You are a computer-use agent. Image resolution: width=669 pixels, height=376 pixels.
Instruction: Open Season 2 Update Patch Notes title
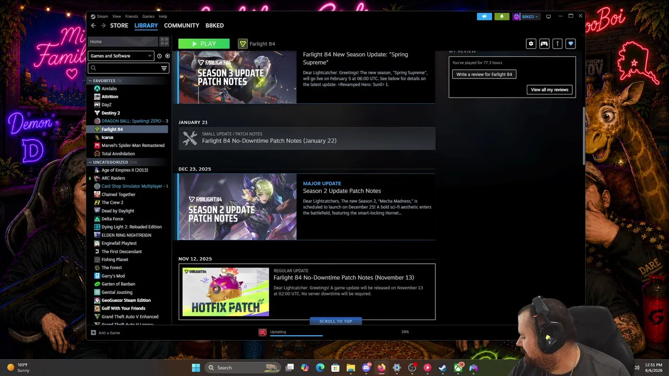tap(342, 191)
